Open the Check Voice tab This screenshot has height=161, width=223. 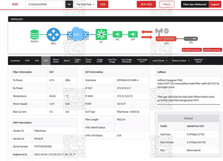pyautogui.click(x=89, y=61)
